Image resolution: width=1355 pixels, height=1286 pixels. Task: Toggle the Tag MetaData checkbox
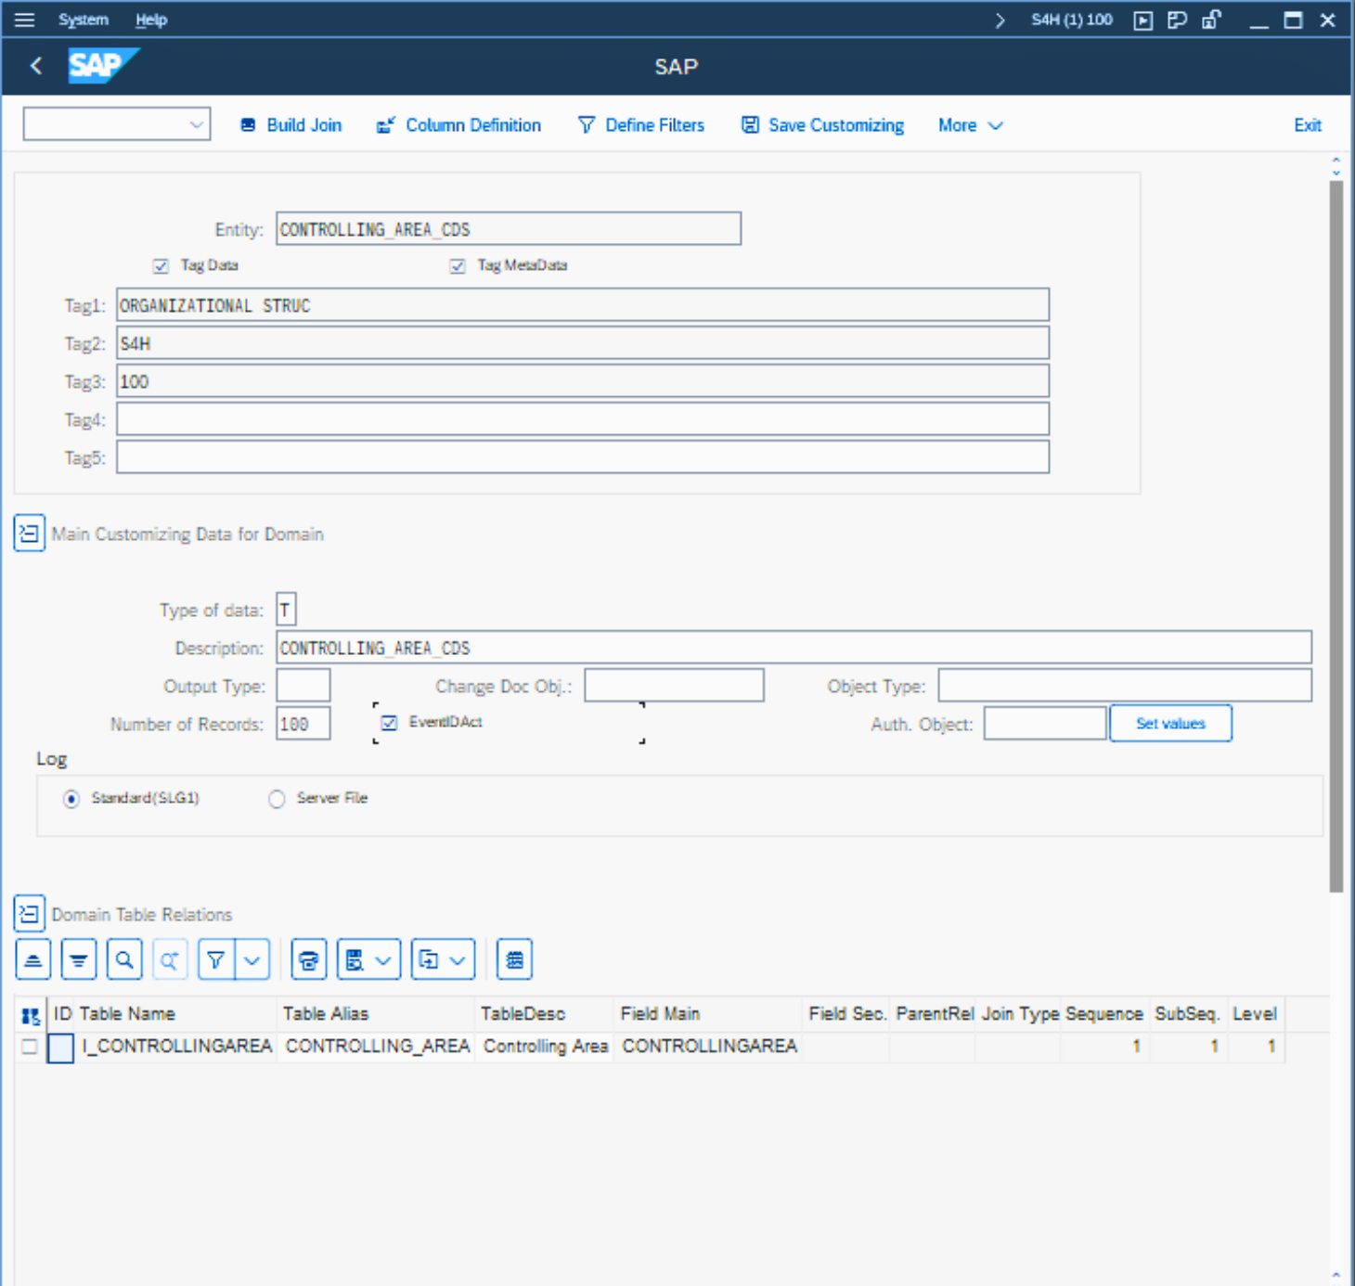click(458, 266)
